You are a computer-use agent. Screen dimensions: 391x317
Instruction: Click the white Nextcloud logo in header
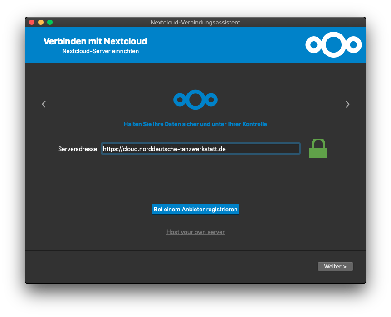pos(333,44)
